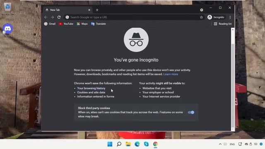Image resolution: width=265 pixels, height=149 pixels.
Task: Select the Discord desktop shortcut
Action: [x=7, y=30]
